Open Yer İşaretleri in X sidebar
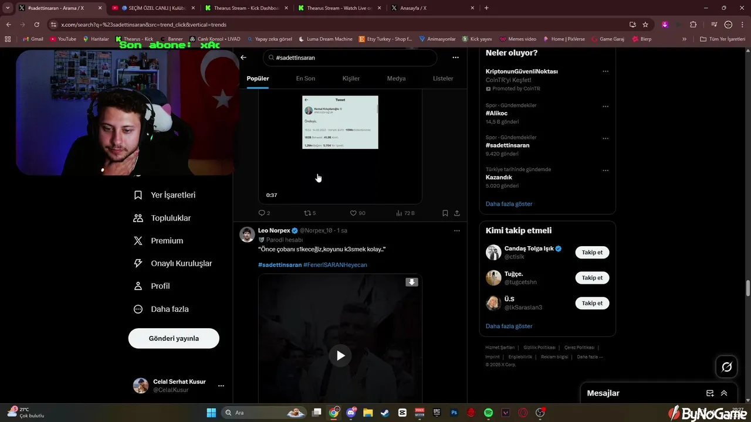751x422 pixels. point(165,195)
